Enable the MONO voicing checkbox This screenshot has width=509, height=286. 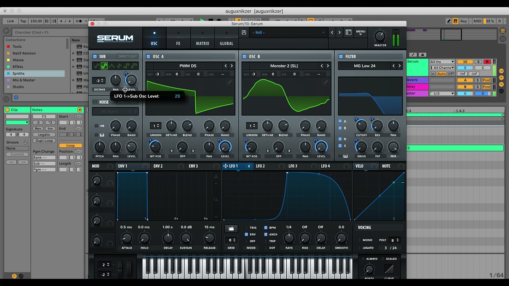tap(360, 240)
